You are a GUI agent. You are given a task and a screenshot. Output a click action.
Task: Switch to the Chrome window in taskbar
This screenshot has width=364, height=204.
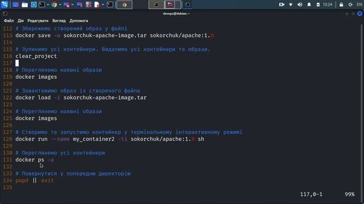pyautogui.click(x=125, y=5)
